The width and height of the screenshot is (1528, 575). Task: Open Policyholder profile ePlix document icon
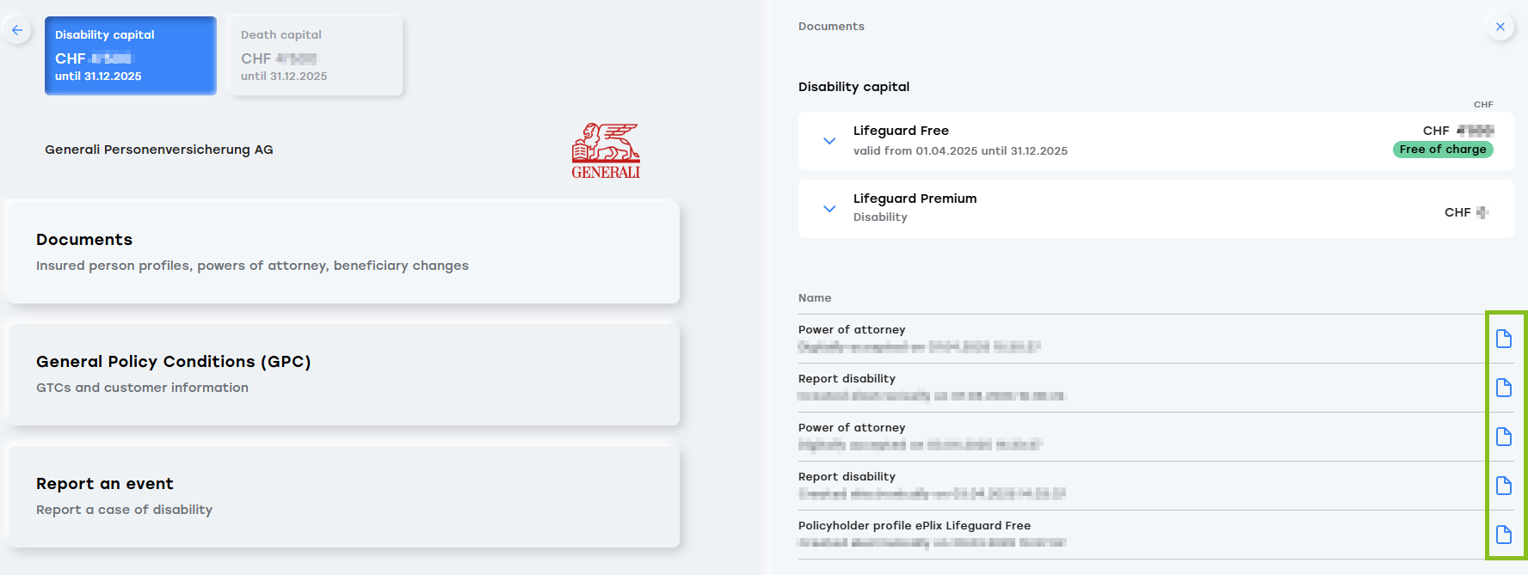[1504, 535]
